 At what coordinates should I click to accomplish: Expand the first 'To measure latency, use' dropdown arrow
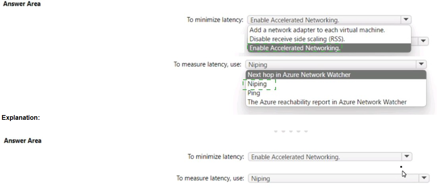(421, 64)
